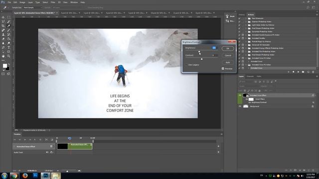Open the Filter menu
The image size is (319, 179).
pyautogui.click(x=53, y=2)
